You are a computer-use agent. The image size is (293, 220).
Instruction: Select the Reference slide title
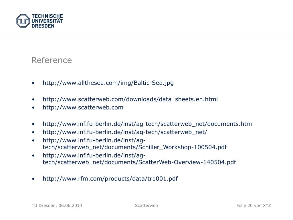pos(52,60)
